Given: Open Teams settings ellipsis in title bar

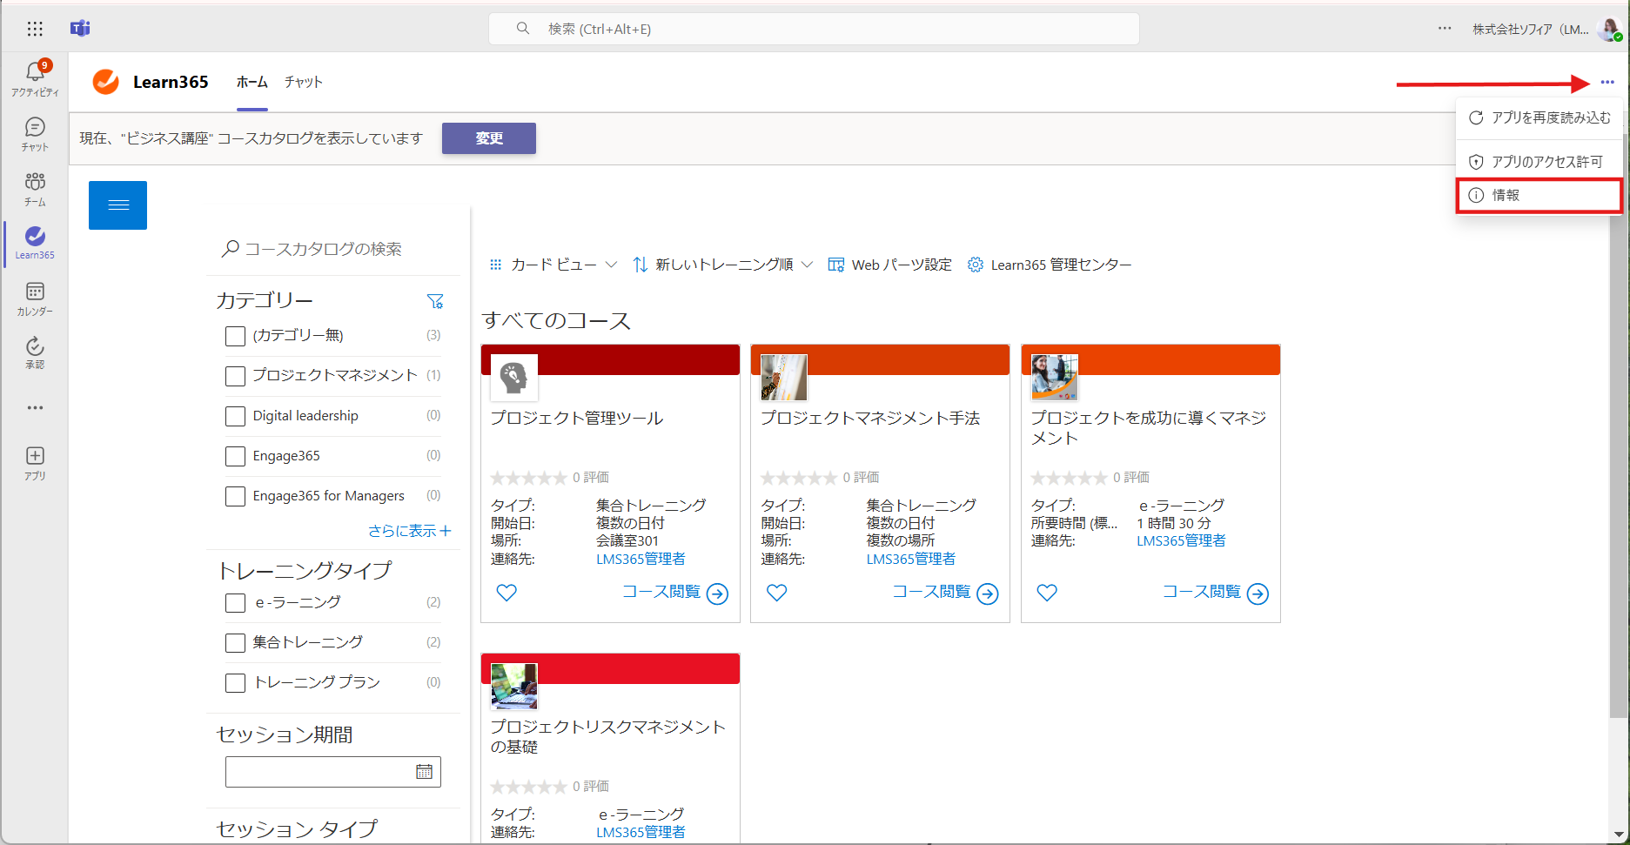Looking at the screenshot, I should [x=1445, y=29].
